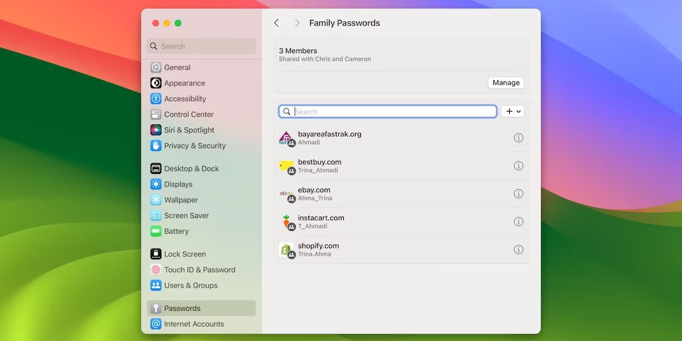This screenshot has width=682, height=341.
Task: Click the T_Ahmadi username
Action: point(313,226)
